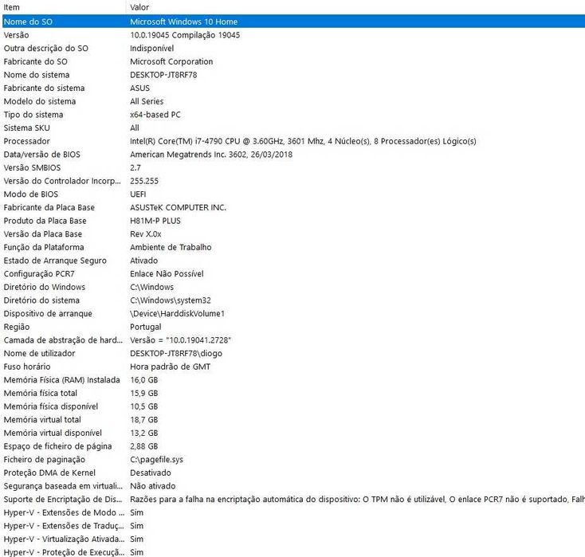The height and width of the screenshot is (557, 585).
Task: Select the "Memória física total" row
Action: (293, 393)
